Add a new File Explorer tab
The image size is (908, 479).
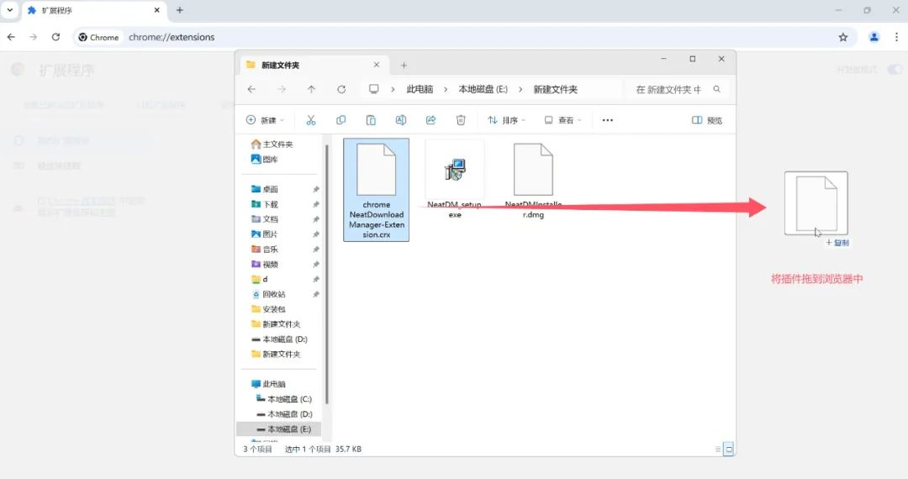pos(404,66)
